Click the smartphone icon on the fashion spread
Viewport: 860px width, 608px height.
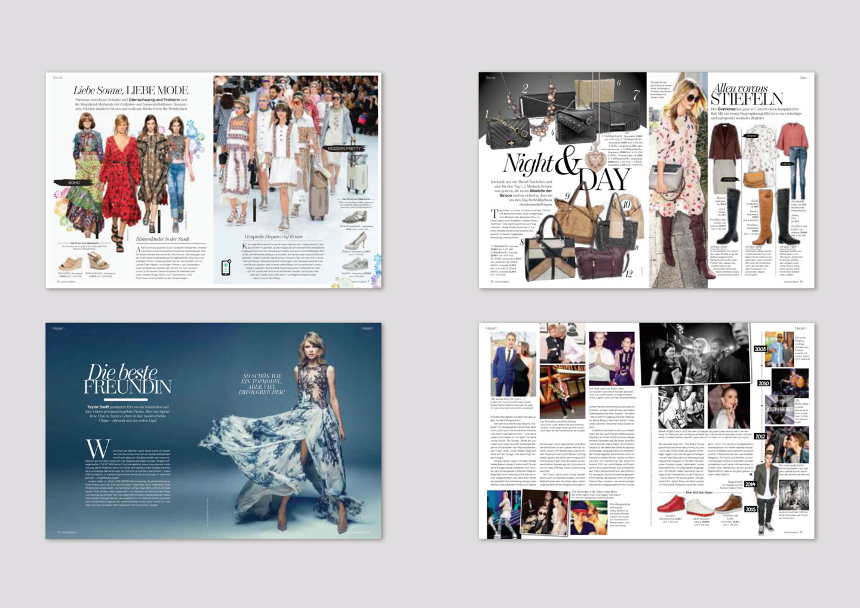pyautogui.click(x=226, y=268)
